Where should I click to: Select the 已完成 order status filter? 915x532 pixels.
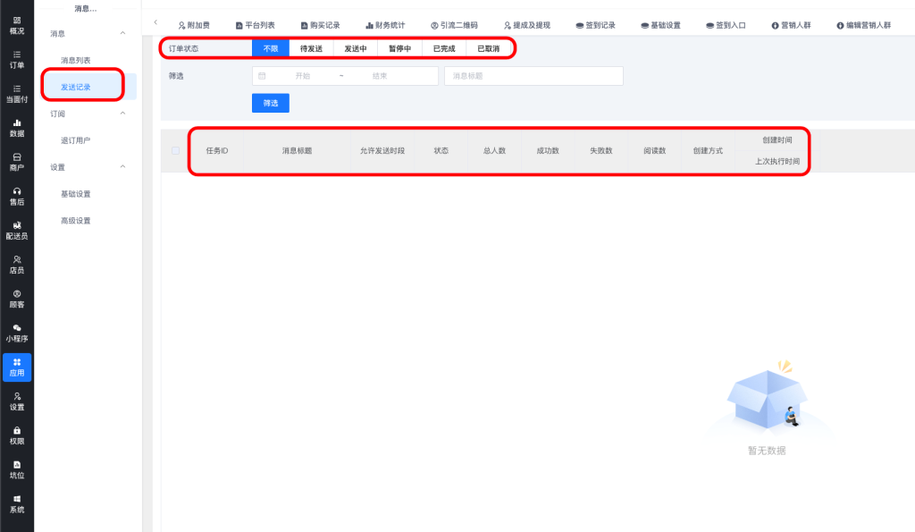point(444,48)
